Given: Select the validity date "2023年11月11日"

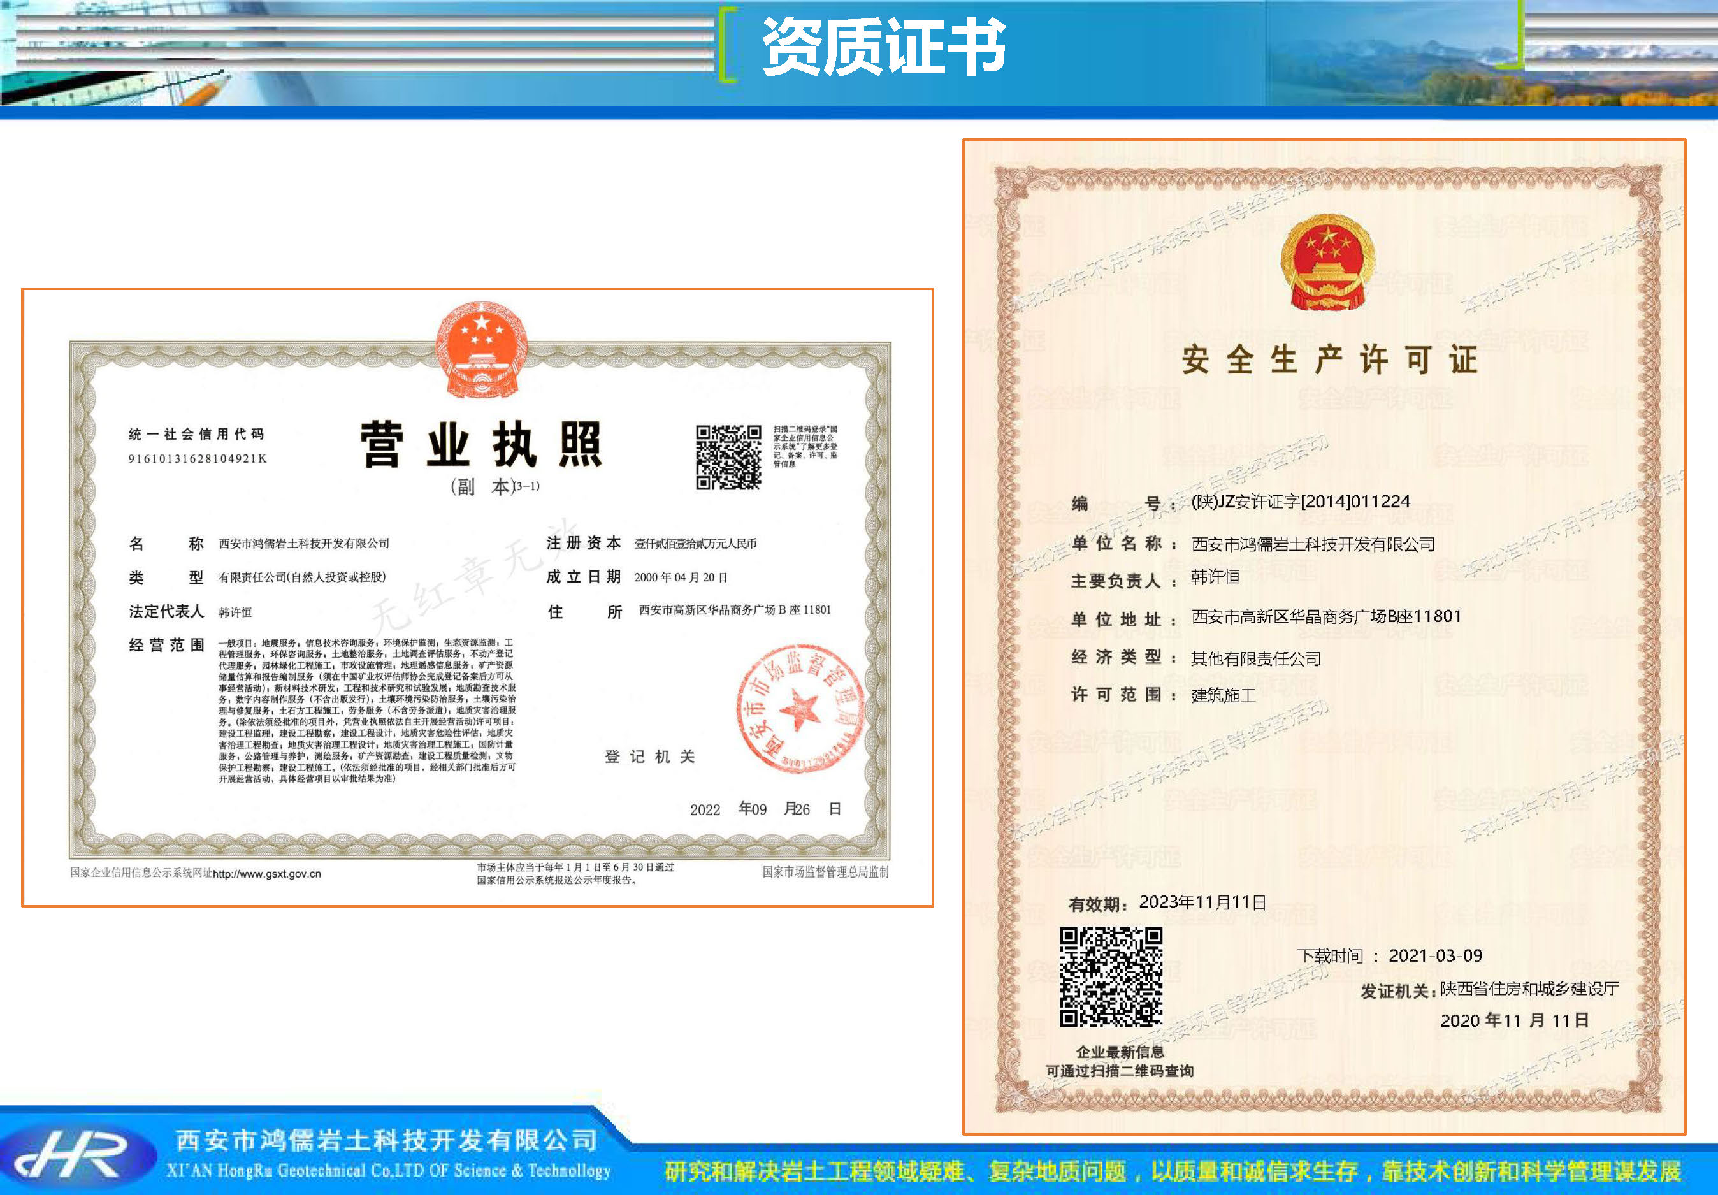Looking at the screenshot, I should click(x=1202, y=902).
